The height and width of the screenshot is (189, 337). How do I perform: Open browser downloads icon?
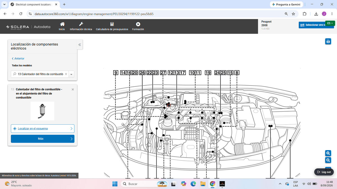pos(316,14)
